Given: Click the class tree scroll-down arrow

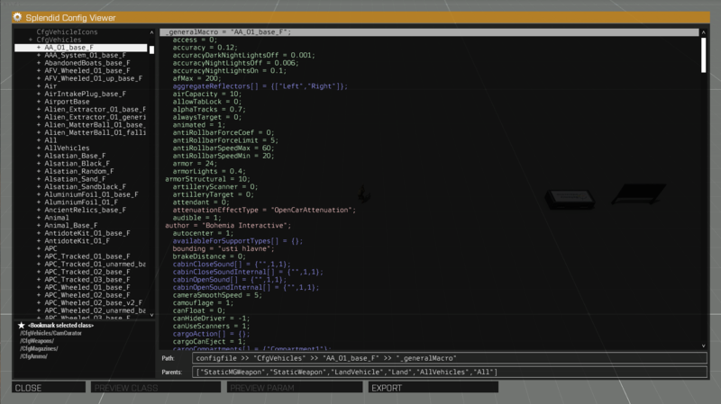Looking at the screenshot, I should [x=151, y=316].
